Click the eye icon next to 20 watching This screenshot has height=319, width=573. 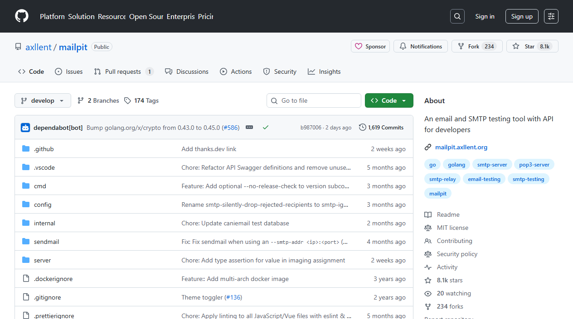click(428, 293)
